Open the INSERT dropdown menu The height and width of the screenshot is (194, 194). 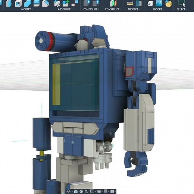[x=159, y=9]
